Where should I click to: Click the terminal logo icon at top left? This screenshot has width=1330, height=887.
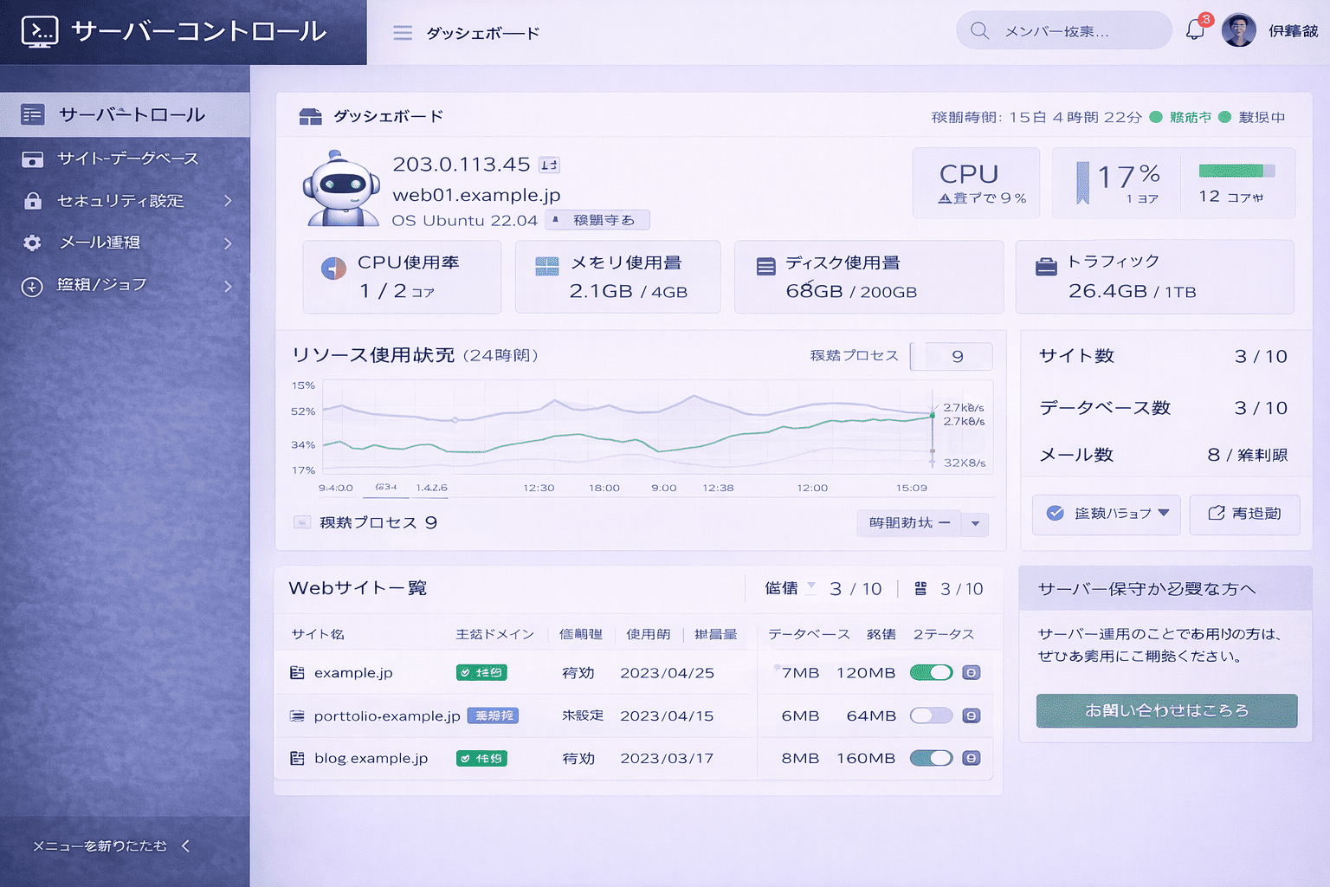pos(40,31)
